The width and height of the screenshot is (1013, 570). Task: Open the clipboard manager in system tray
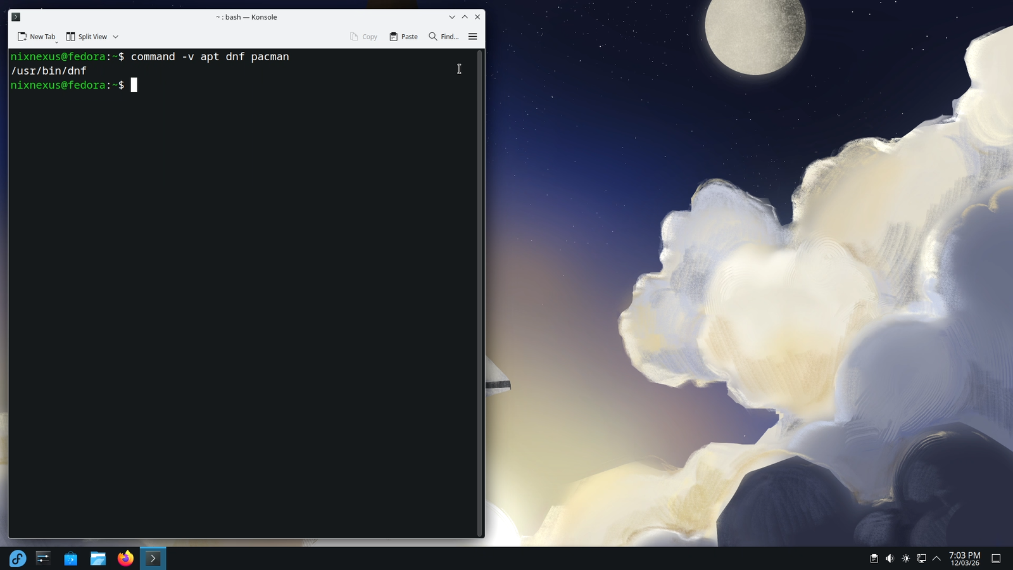(874, 559)
